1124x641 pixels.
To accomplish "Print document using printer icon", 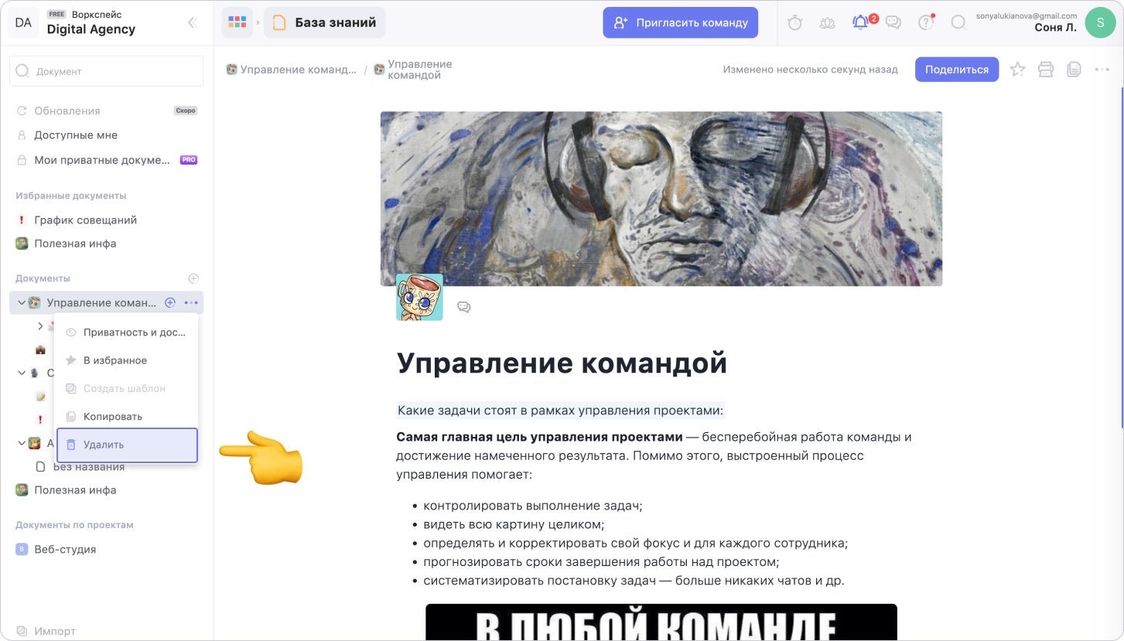I will coord(1046,70).
